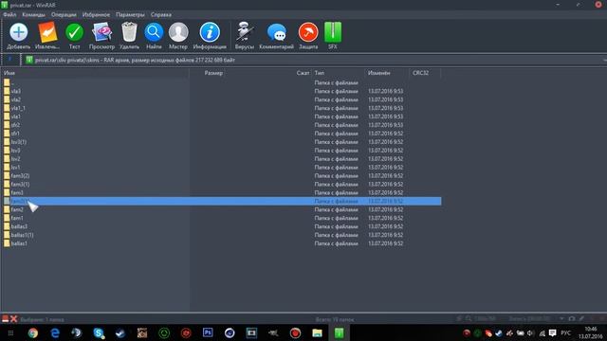Open Photoshop from the taskbar
607x341 pixels.
(208, 332)
